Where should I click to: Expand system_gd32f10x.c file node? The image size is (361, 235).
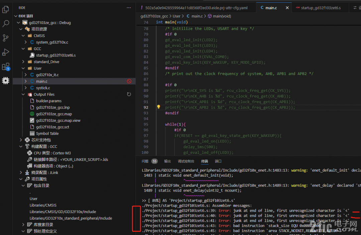pos(25,42)
